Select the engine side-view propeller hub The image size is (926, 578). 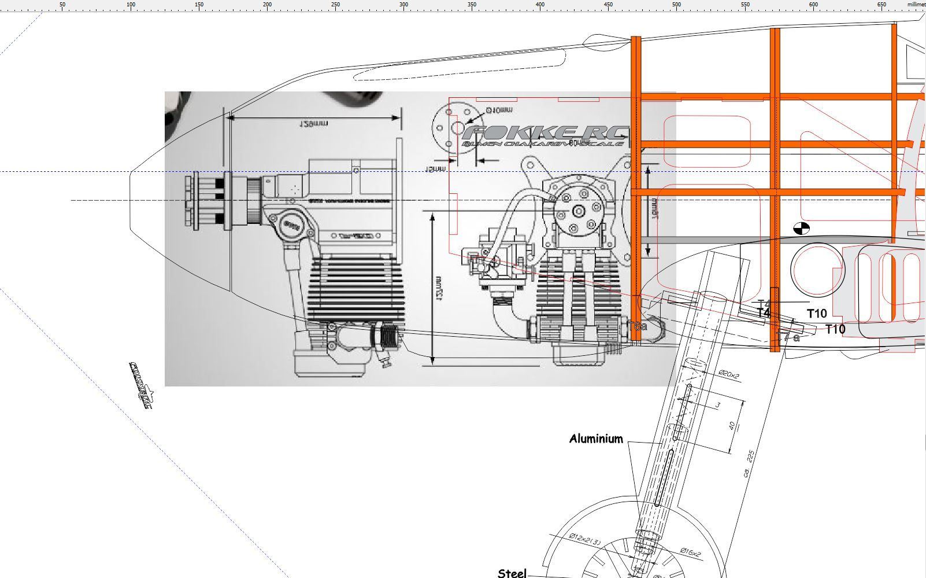pos(197,200)
